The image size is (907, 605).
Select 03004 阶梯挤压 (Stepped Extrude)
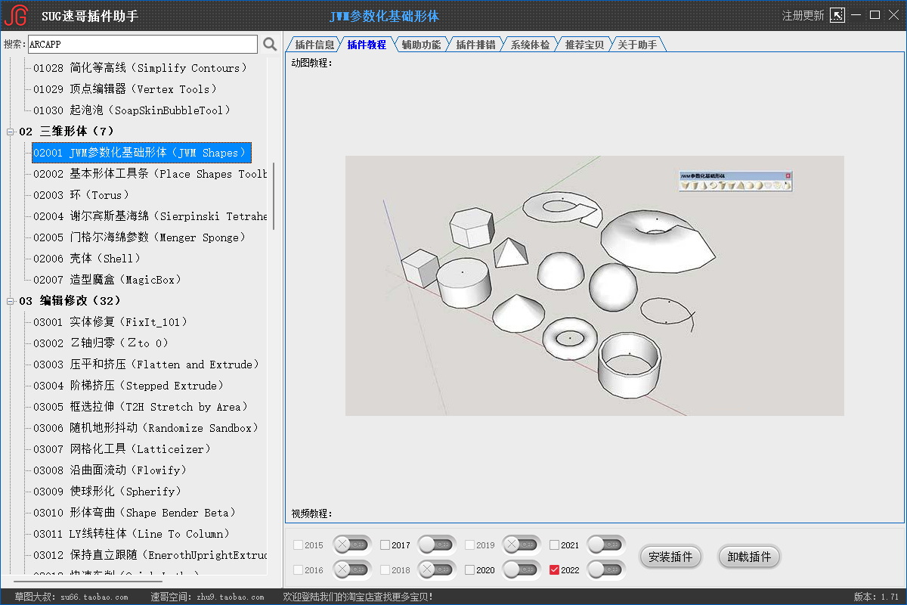[x=128, y=386]
